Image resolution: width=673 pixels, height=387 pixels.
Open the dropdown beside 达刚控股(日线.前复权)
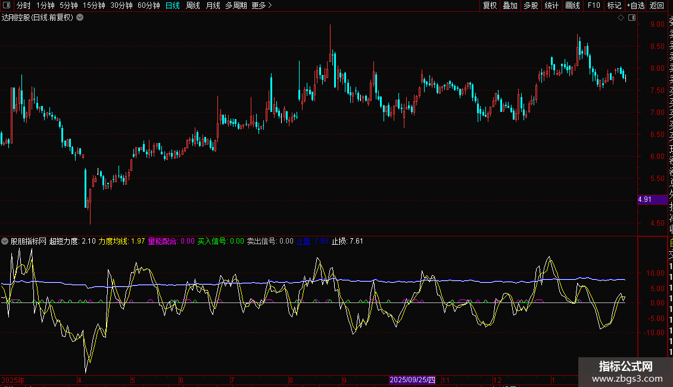point(80,18)
